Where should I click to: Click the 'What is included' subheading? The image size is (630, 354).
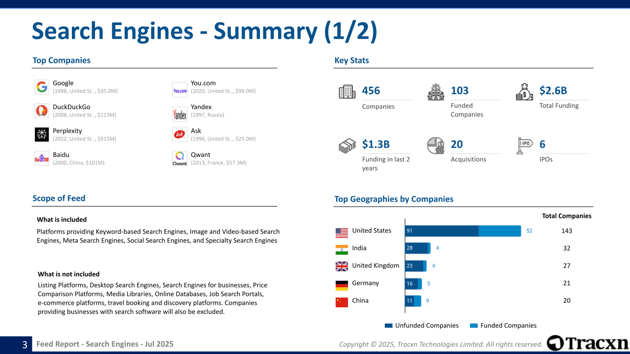coord(62,220)
